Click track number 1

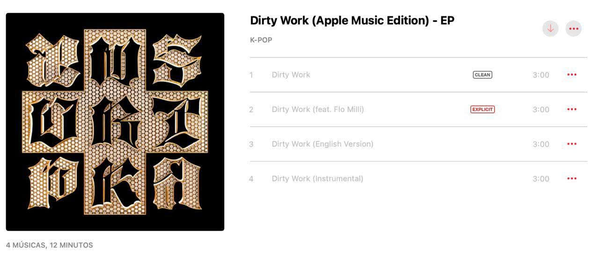(x=251, y=75)
